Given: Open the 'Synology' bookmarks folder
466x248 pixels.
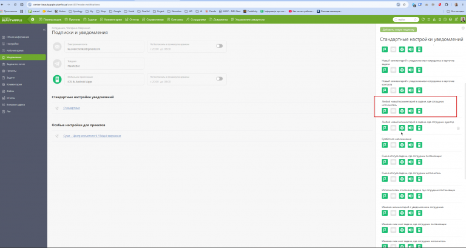Looking at the screenshot, I should (75, 12).
